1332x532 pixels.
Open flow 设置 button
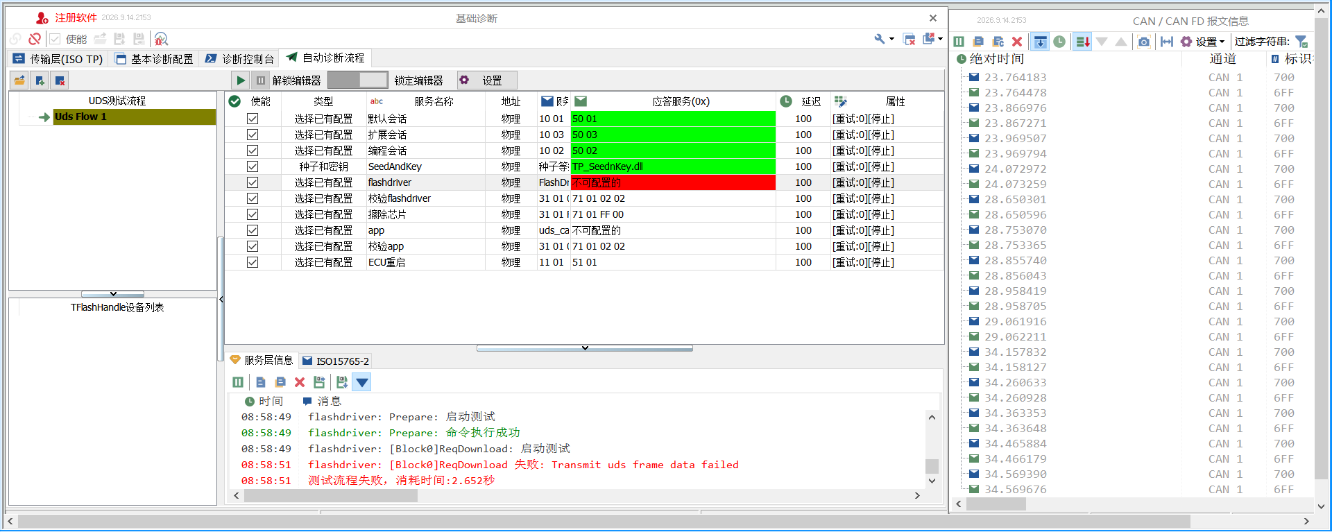tap(486, 80)
